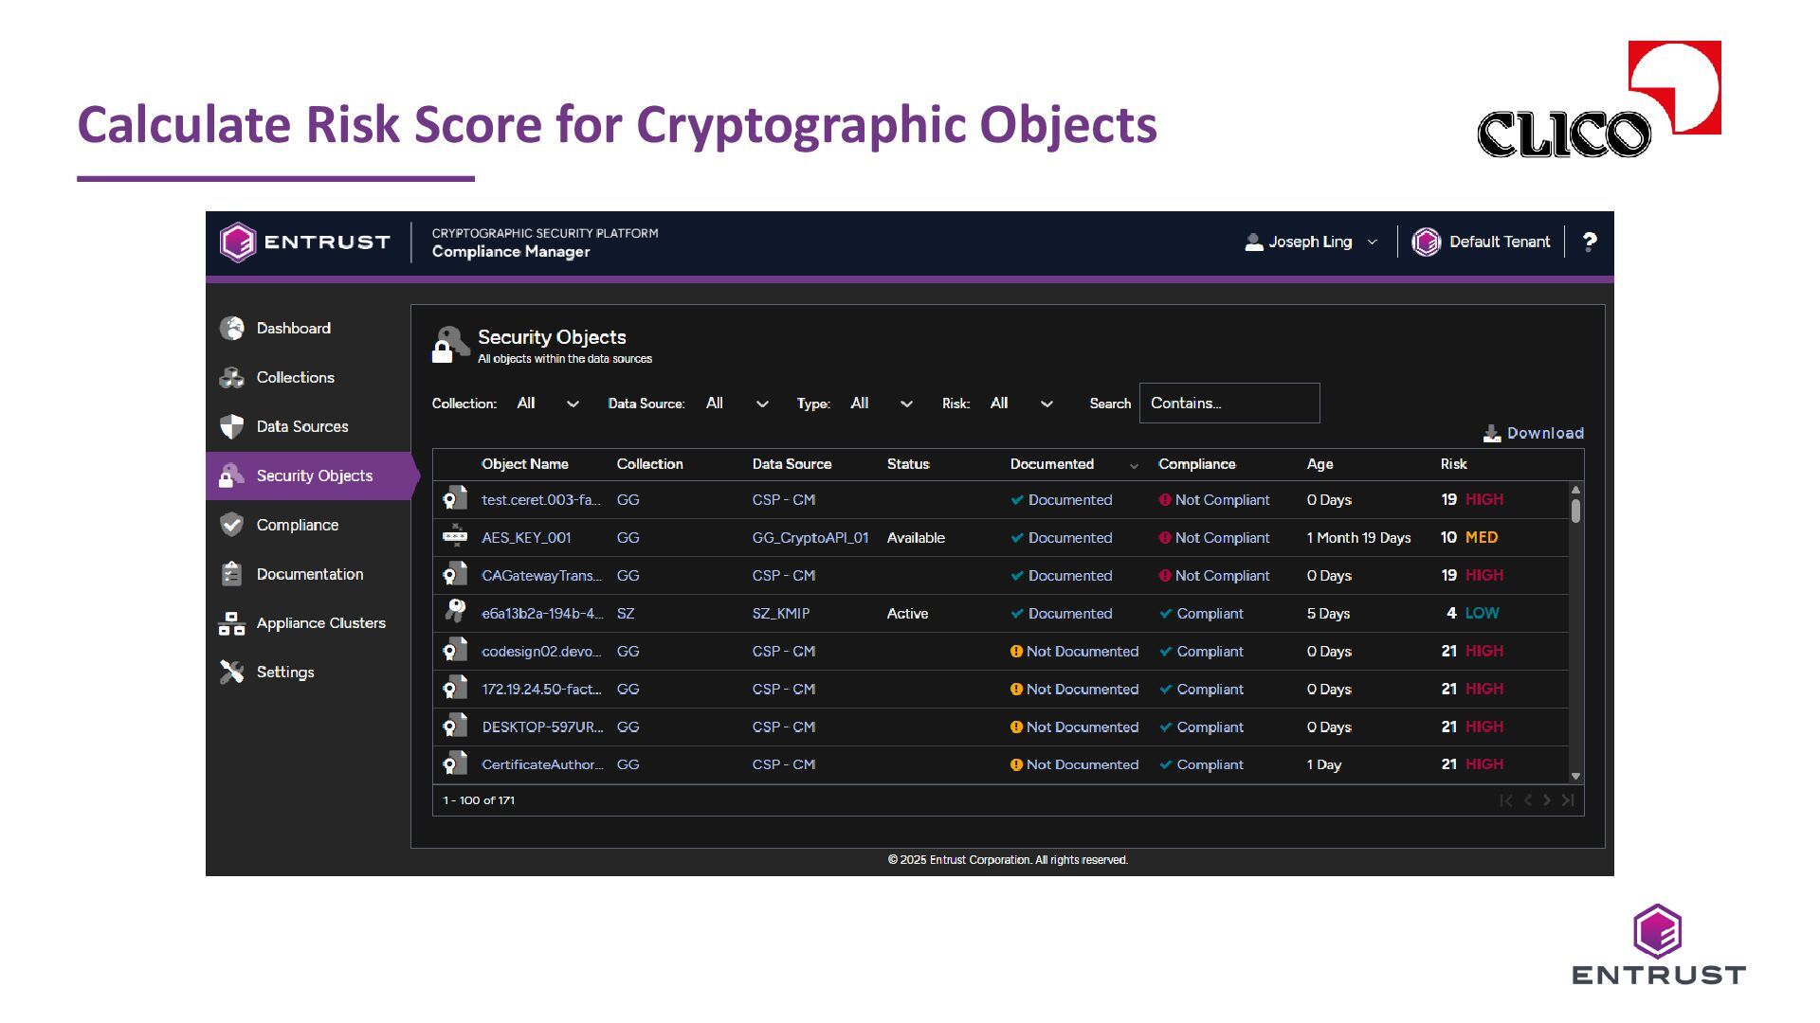Click the Appliance Clusters network icon
The image size is (1820, 1023).
point(232,623)
